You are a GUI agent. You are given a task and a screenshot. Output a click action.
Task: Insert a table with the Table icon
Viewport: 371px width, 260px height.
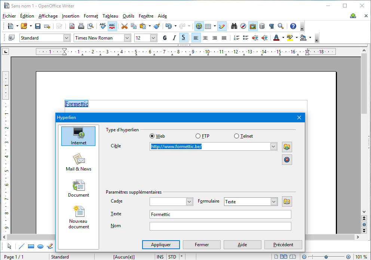(208, 26)
